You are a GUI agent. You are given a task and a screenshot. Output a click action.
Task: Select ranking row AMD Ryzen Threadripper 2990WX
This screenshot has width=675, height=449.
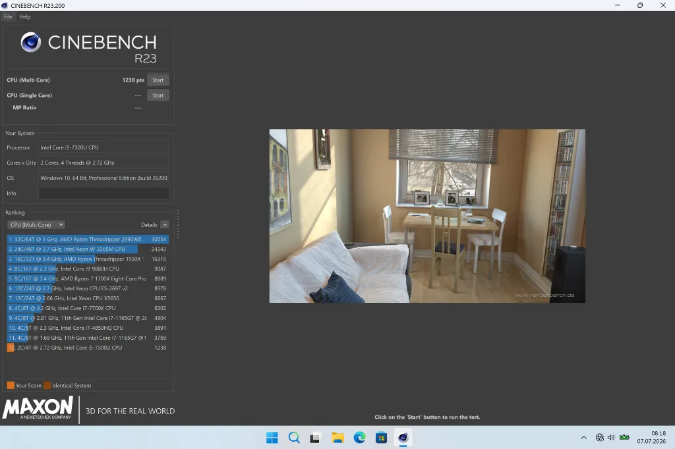[x=88, y=239]
